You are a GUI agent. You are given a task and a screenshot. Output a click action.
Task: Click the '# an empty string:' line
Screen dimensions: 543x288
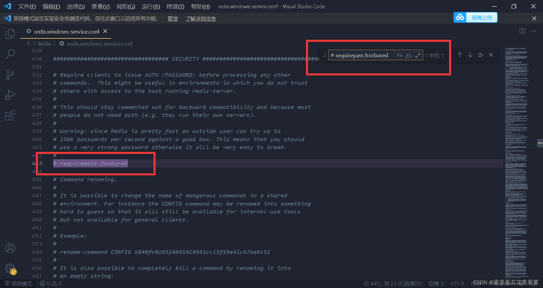pyautogui.click(x=83, y=276)
